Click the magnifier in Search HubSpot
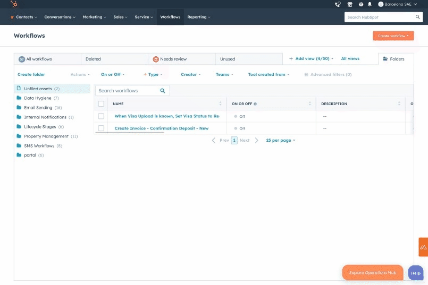This screenshot has width=428, height=285. click(417, 17)
